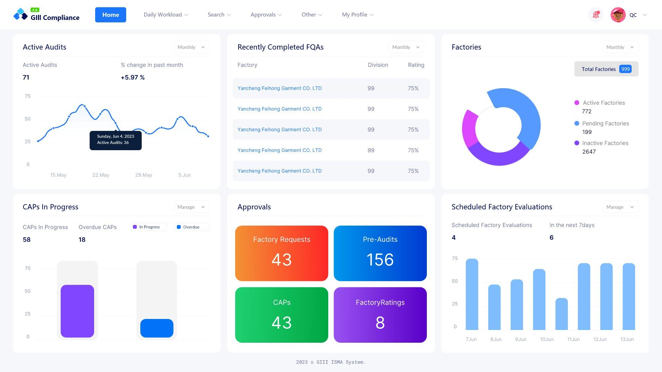
Task: Click the 7Jun evaluations bar
Action: click(472, 294)
